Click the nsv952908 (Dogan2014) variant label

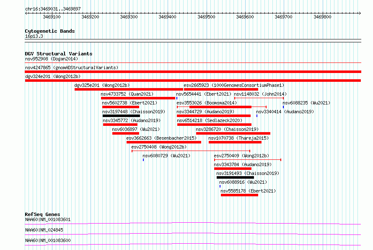click(52, 59)
